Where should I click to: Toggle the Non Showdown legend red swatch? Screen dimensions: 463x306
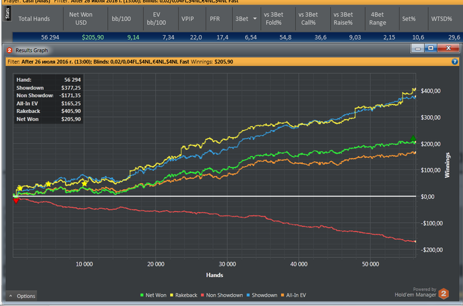pos(202,295)
